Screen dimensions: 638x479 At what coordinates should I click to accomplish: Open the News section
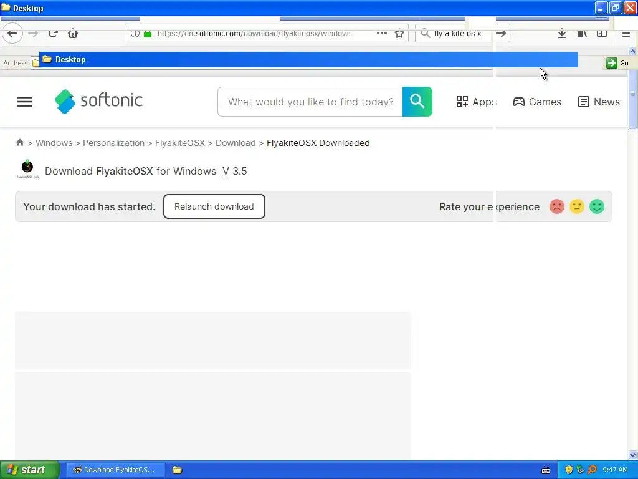pyautogui.click(x=599, y=102)
